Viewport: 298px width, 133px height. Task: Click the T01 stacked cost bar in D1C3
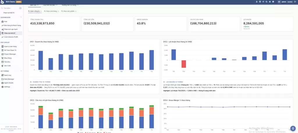coord(41,117)
